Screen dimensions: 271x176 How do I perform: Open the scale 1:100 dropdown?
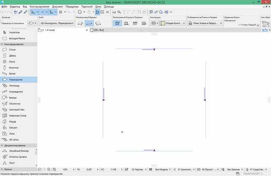point(113,169)
